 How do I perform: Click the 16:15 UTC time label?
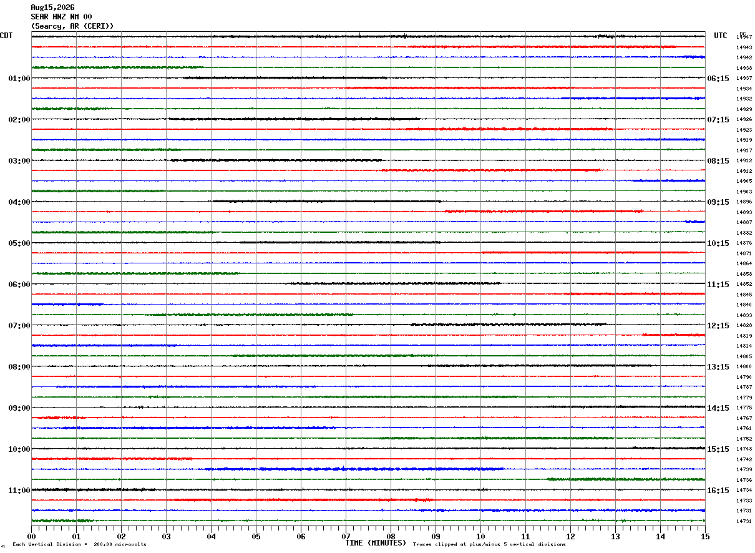tap(718, 491)
